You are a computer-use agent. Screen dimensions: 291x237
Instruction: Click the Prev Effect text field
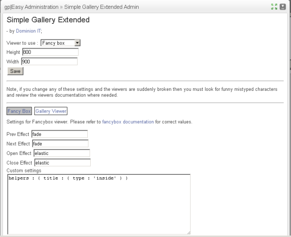tap(59, 134)
